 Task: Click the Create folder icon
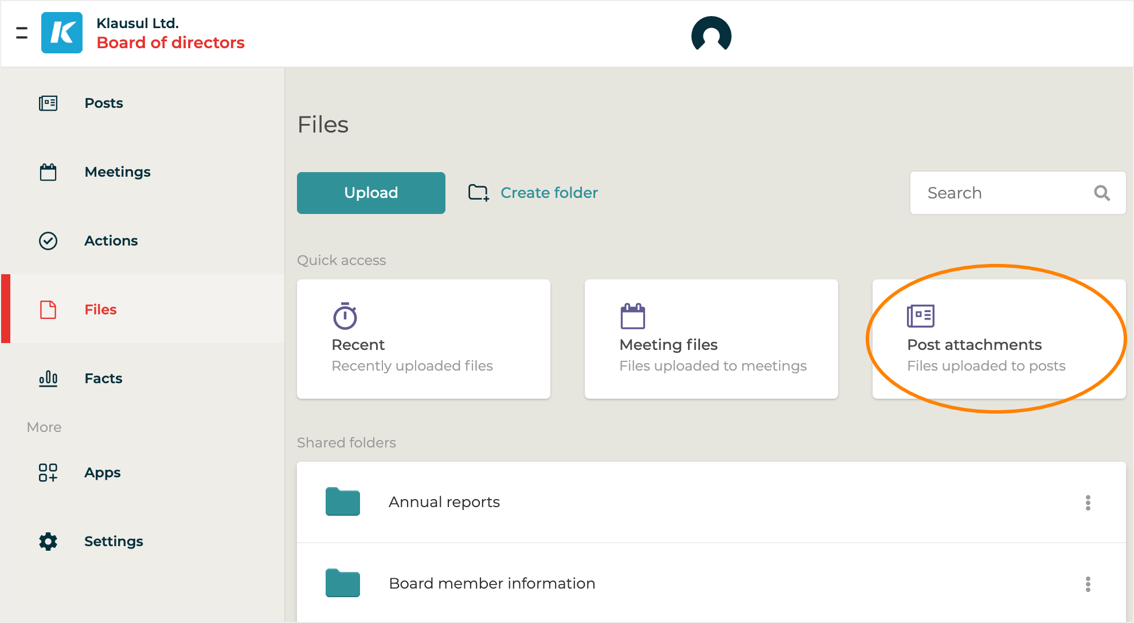tap(479, 193)
